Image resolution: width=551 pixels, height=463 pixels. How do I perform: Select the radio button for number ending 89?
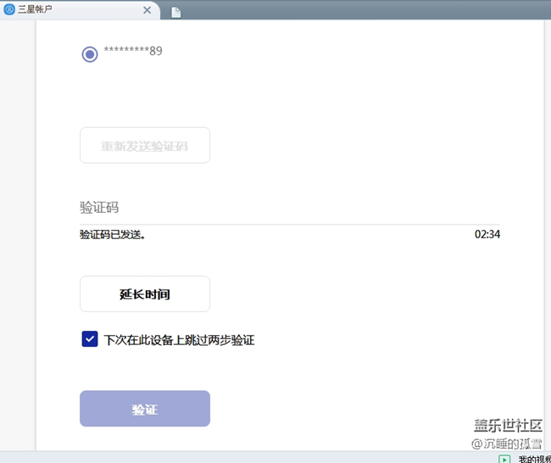point(90,54)
